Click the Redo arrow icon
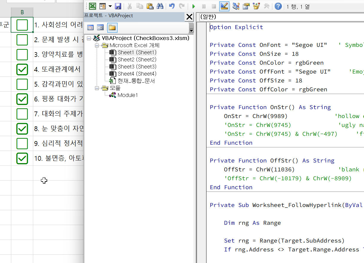Image resolution: width=364 pixels, height=263 pixels. click(x=182, y=6)
